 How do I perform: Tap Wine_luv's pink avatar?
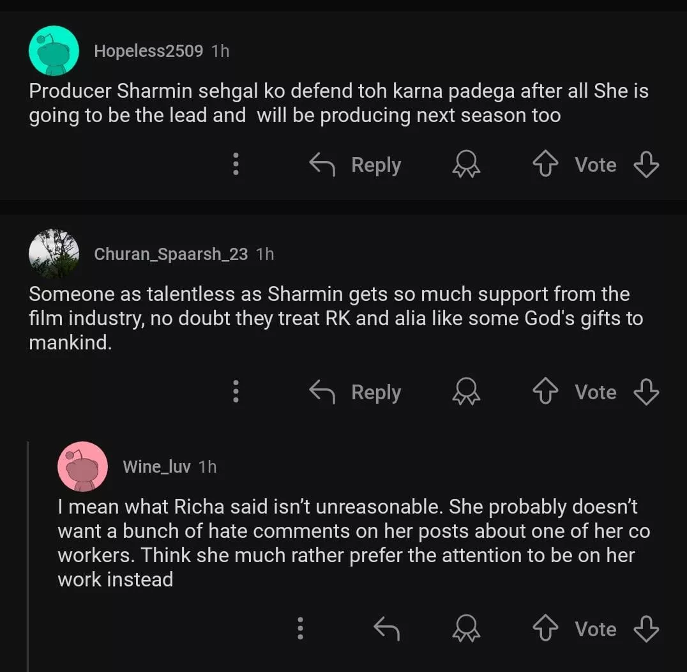[82, 466]
